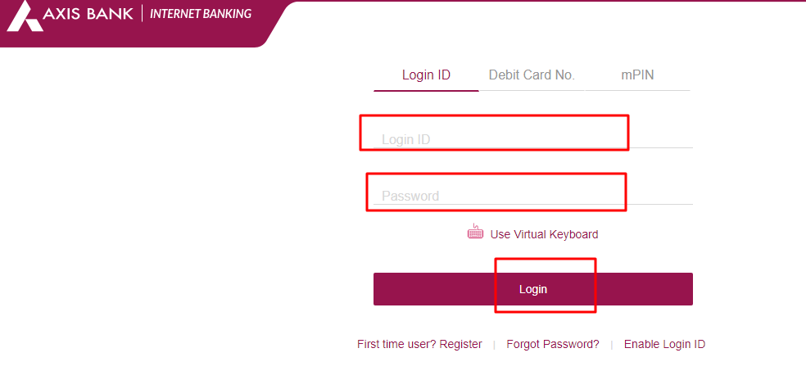Focus the Login ID input field

click(x=533, y=138)
